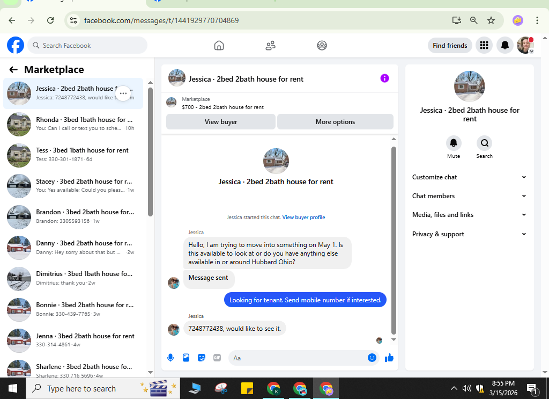Expand the Customize chat section

(469, 177)
